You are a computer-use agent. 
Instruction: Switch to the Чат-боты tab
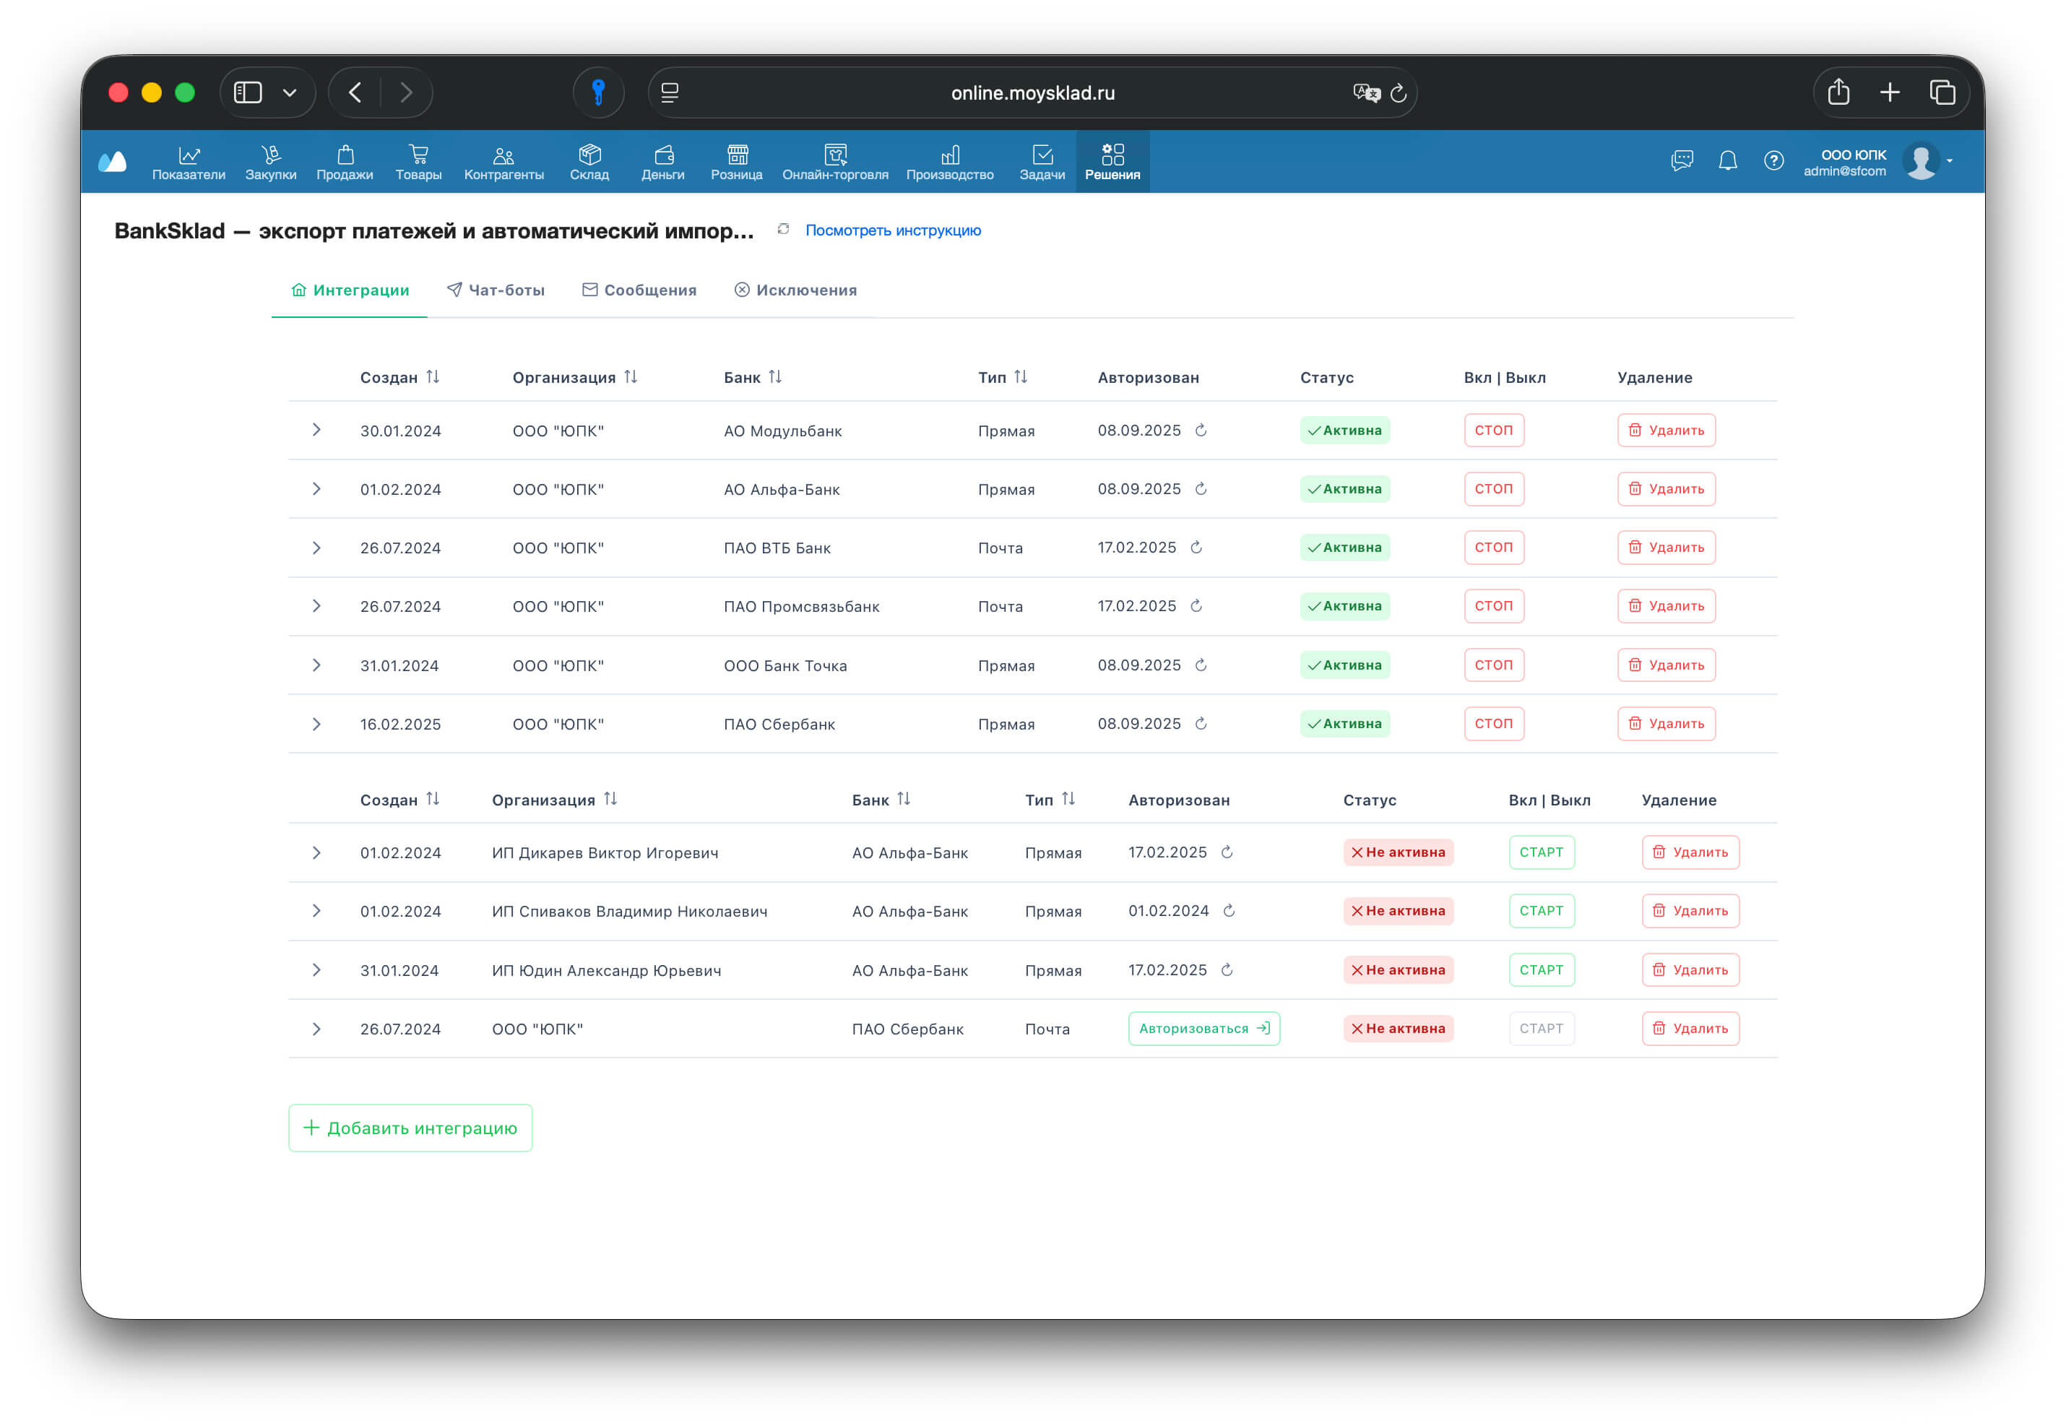496,290
